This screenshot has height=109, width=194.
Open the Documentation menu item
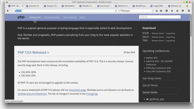coord(52,17)
